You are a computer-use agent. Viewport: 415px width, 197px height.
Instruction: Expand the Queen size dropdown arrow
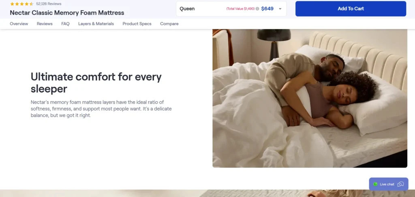[280, 9]
